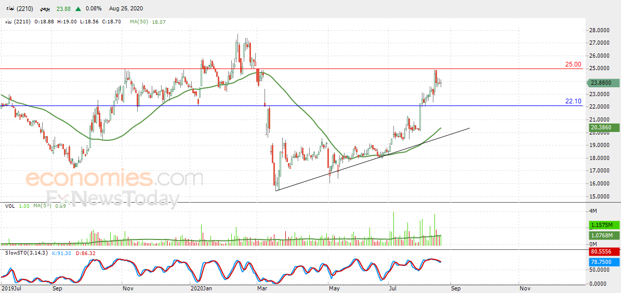
Task: Click the 21.0000 price axis label
Action: 599,119
